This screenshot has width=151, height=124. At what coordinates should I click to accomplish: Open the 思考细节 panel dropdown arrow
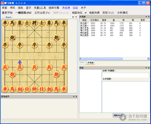pyautogui.click(x=73, y=97)
